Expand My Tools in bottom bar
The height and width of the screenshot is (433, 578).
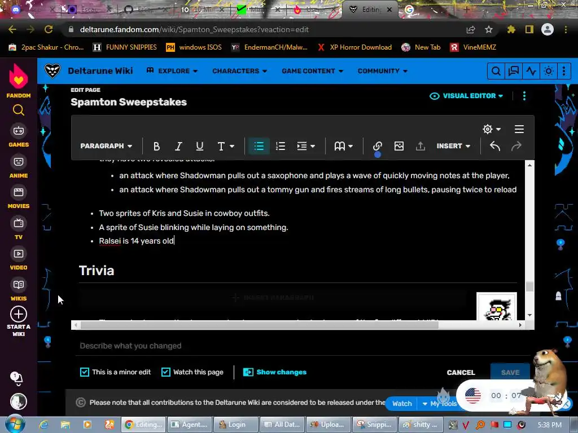click(439, 404)
